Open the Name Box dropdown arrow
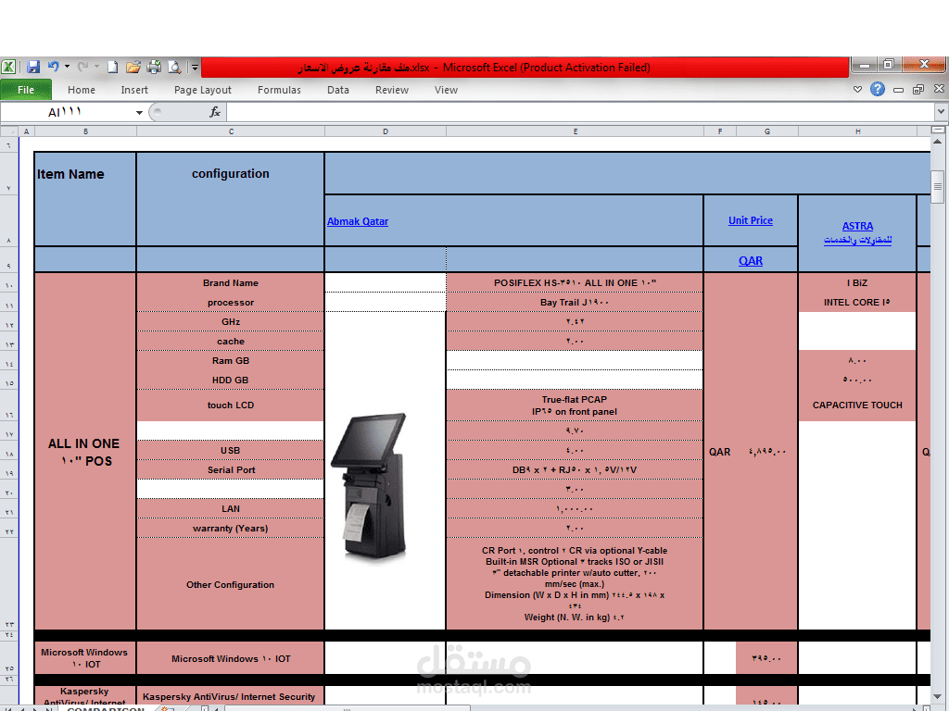The width and height of the screenshot is (949, 711). point(139,112)
